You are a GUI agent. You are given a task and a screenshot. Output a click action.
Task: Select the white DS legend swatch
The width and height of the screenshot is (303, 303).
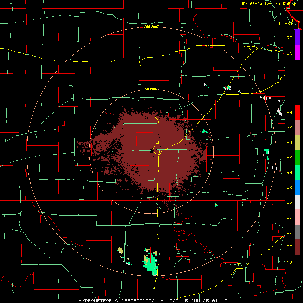click(297, 202)
